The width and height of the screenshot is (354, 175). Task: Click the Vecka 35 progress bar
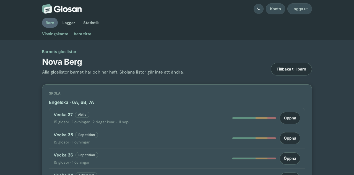[x=254, y=138]
